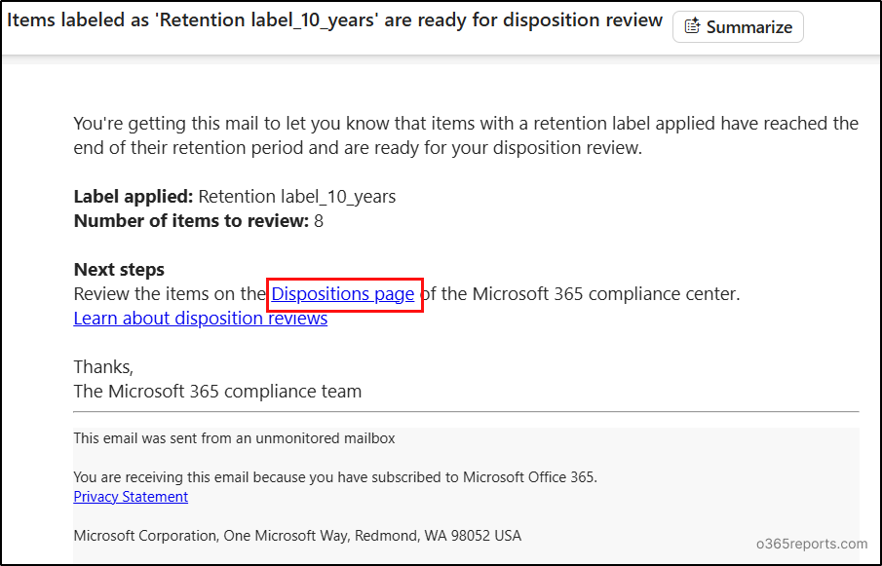Open Learn about disposition reviews link

200,319
